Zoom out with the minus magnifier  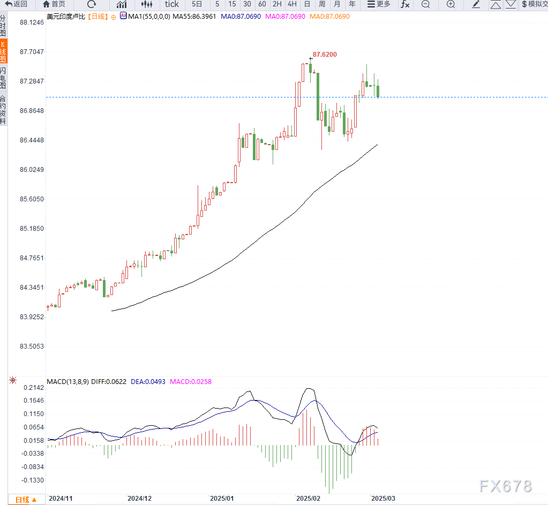(x=425, y=4)
